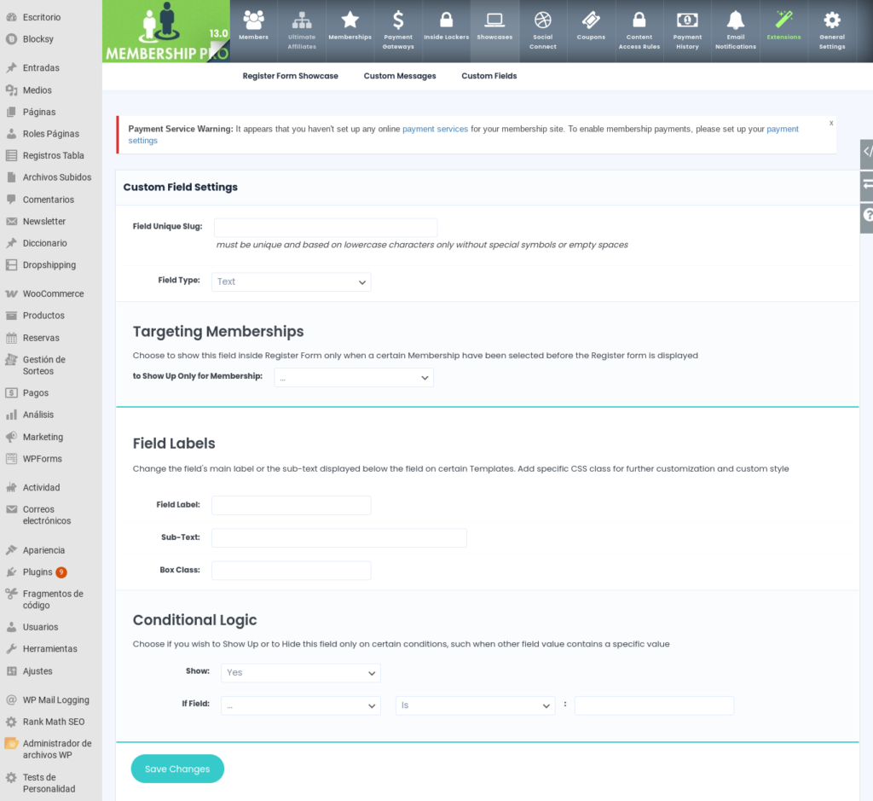Open Dropshipping in the sidebar

tap(50, 265)
